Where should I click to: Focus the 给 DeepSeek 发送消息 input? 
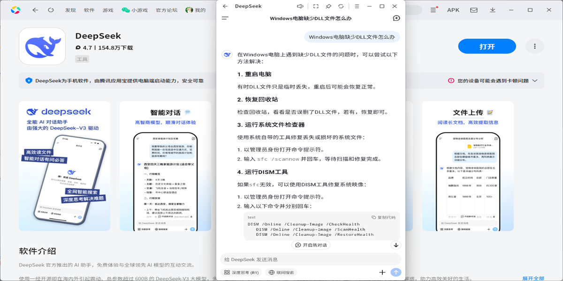[x=310, y=259]
